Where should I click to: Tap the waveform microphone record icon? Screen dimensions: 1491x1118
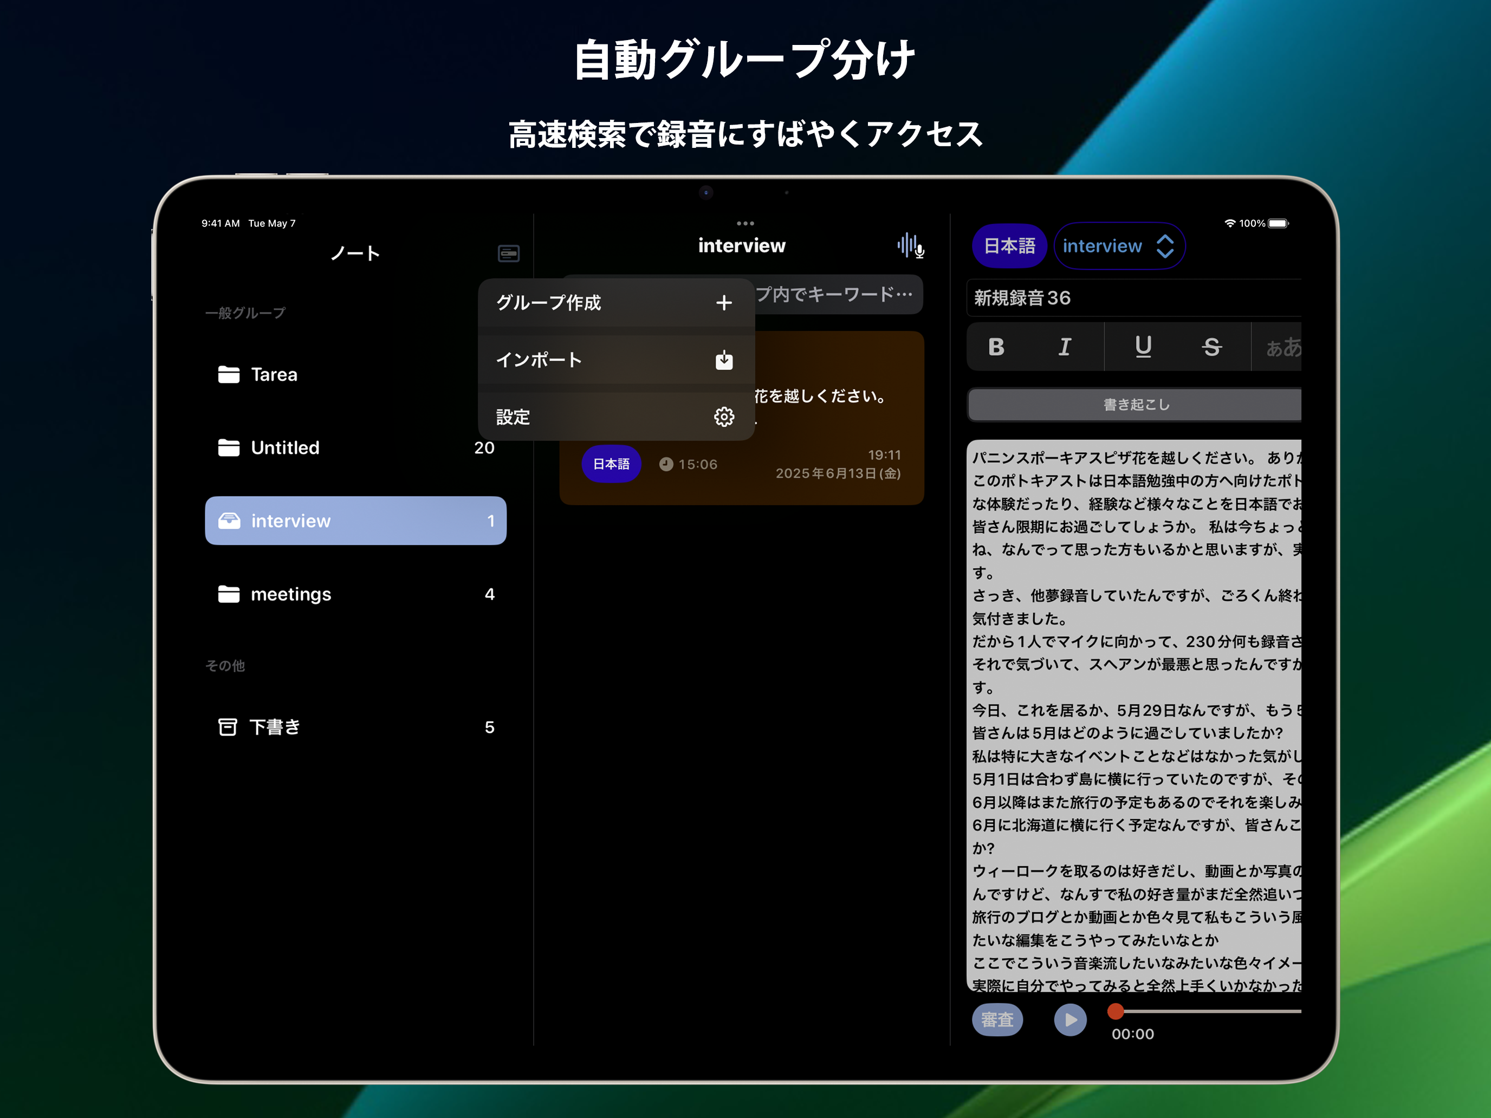911,245
